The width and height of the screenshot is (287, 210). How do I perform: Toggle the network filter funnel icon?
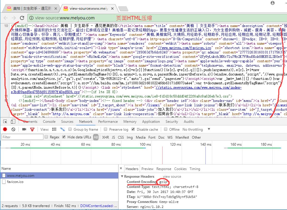pos(32,129)
